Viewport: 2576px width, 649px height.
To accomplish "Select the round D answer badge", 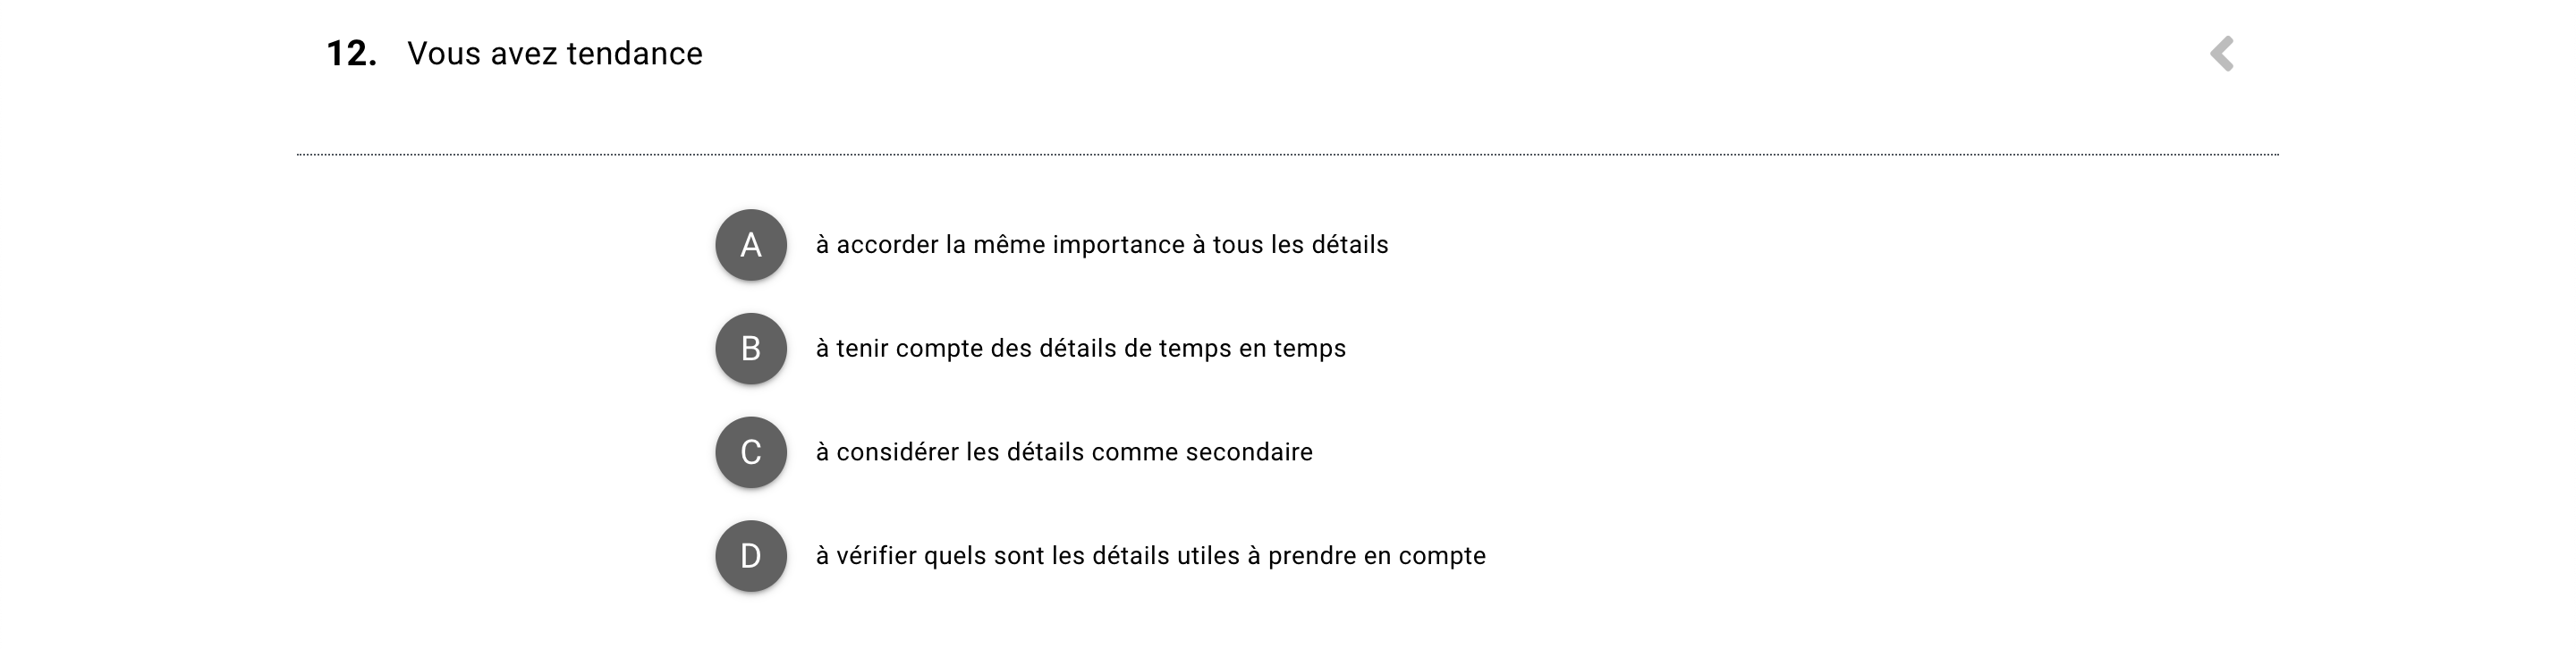I will (750, 556).
